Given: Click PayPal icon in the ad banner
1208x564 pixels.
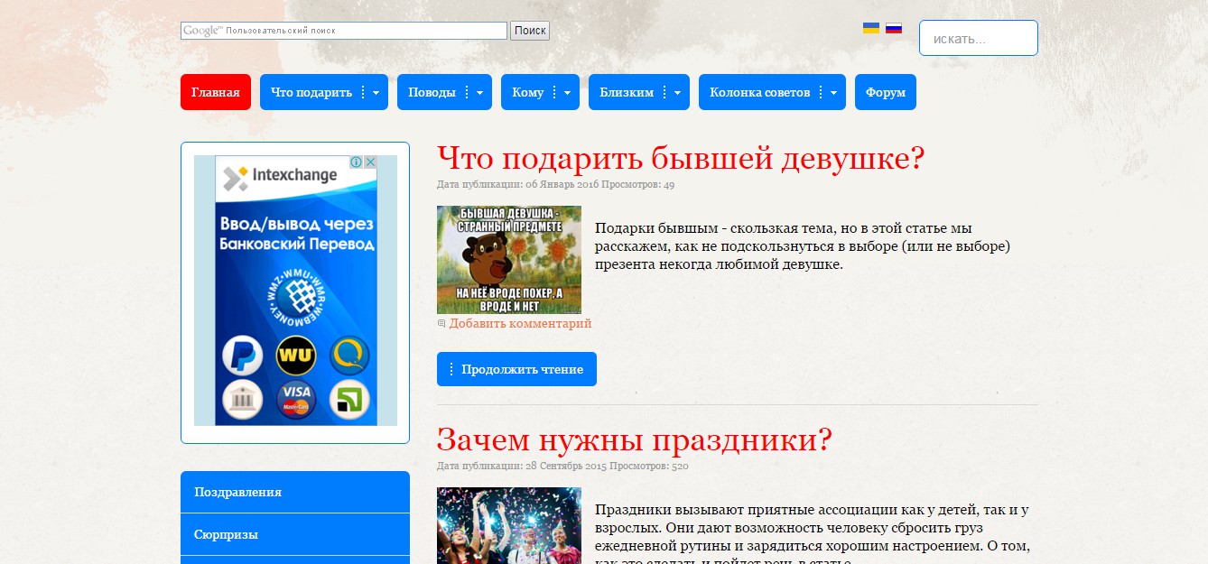Looking at the screenshot, I should [242, 356].
